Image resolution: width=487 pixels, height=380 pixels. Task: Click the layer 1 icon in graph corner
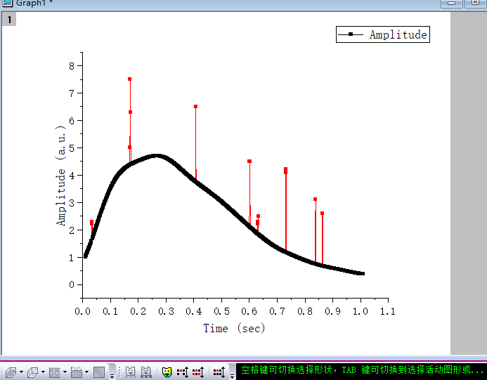point(9,20)
